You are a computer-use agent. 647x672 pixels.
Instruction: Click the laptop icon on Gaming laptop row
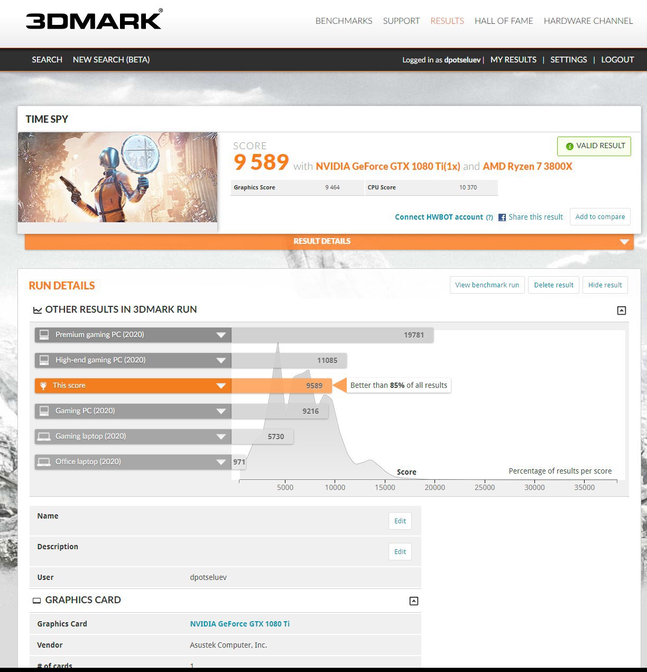[x=44, y=437]
